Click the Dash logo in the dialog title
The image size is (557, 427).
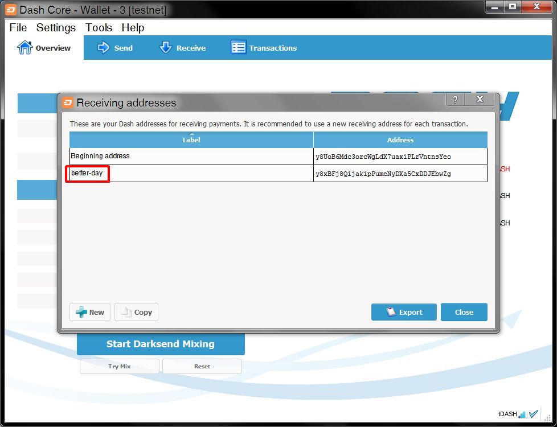[68, 102]
